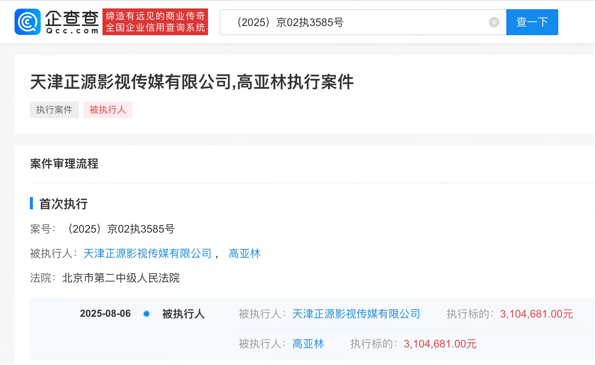The width and height of the screenshot is (595, 365).
Task: Expand the 2025-08-06 timeline entry
Action: click(x=105, y=314)
